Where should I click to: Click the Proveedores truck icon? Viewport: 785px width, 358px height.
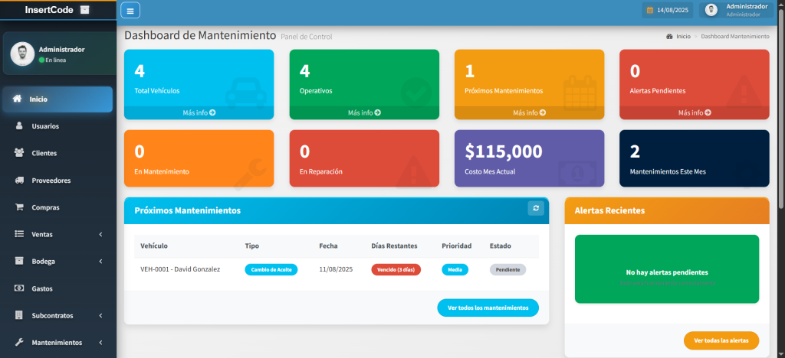point(19,181)
